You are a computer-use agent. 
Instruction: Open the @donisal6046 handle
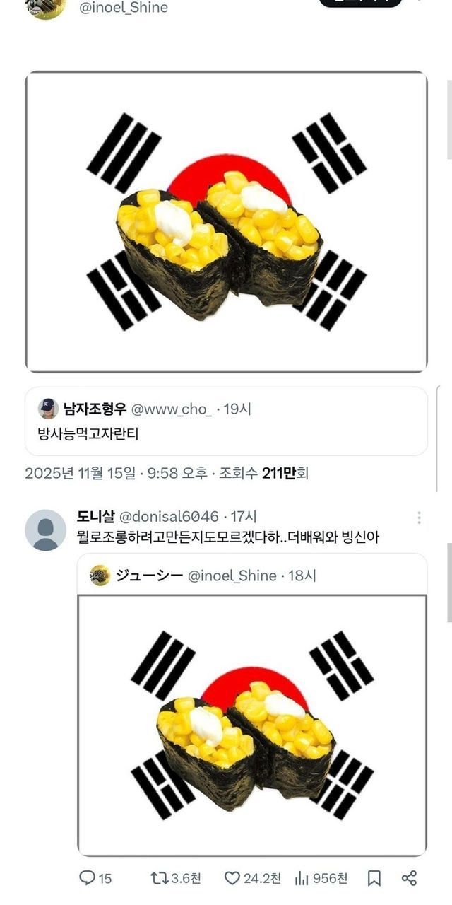click(168, 517)
